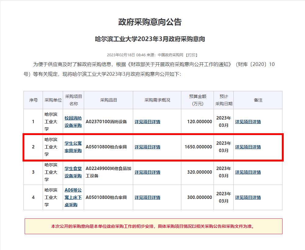Click the A02249900其他食品加工设备 category cell
Image resolution: width=305 pixels, height=250 pixels.
(108, 172)
